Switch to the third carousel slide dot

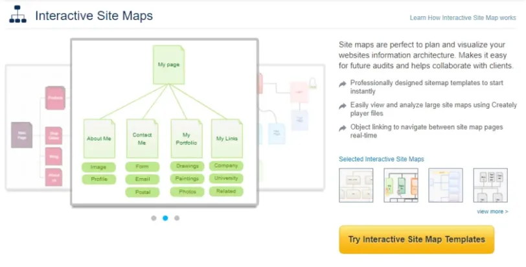177,218
